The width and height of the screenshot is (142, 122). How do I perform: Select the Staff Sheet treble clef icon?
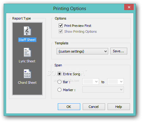coord(27,31)
